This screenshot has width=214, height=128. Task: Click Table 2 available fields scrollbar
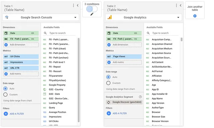(x=182, y=39)
